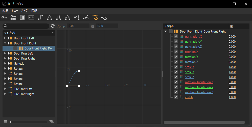Image resolution: width=252 pixels, height=127 pixels.
Task: Click the Channels panel horizontal scrollbar
Action: tap(204, 122)
